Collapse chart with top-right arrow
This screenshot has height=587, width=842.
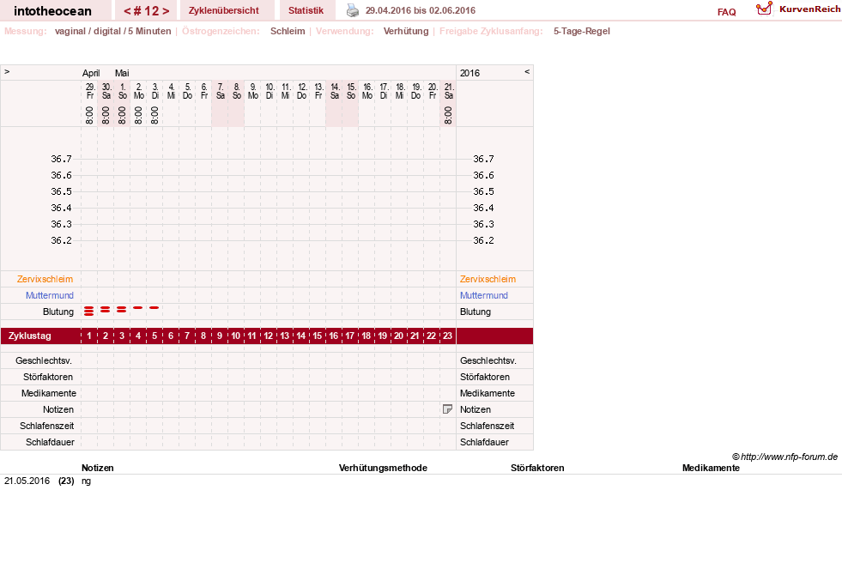527,71
